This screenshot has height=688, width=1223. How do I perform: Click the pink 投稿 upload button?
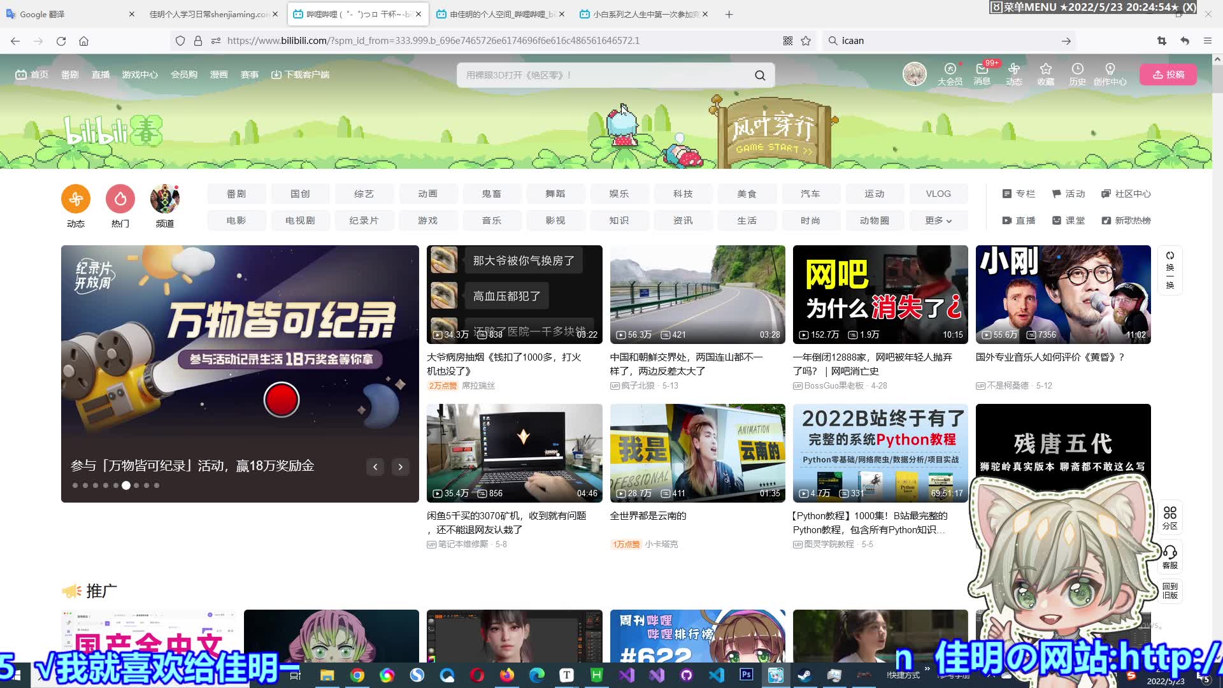click(x=1168, y=75)
